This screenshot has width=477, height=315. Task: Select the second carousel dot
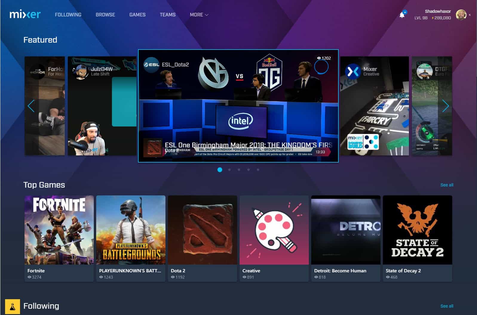click(229, 170)
